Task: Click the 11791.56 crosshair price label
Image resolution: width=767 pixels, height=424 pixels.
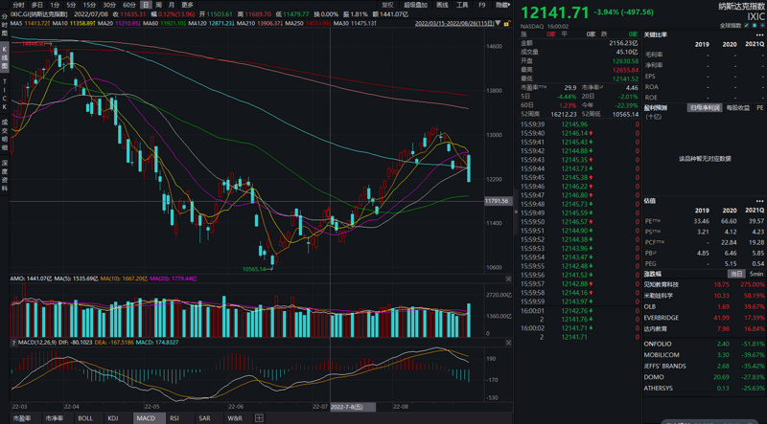Action: coord(497,201)
